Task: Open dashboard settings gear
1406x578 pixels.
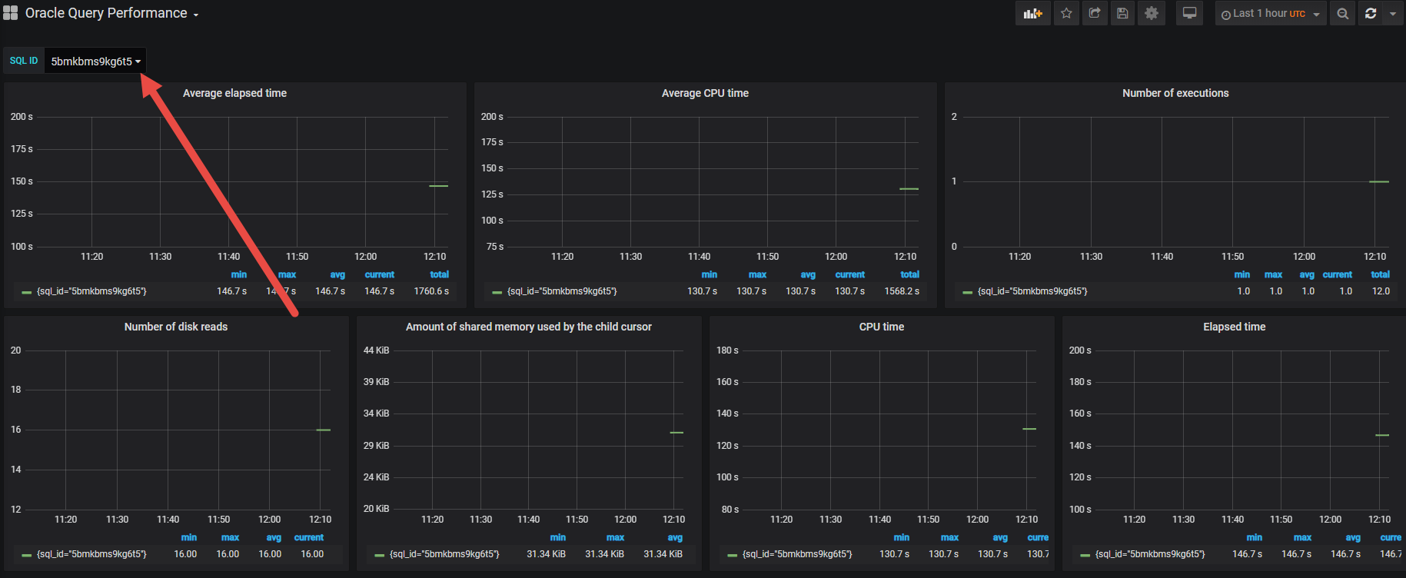Action: click(x=1151, y=13)
